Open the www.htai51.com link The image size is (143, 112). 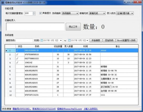tap(69, 109)
